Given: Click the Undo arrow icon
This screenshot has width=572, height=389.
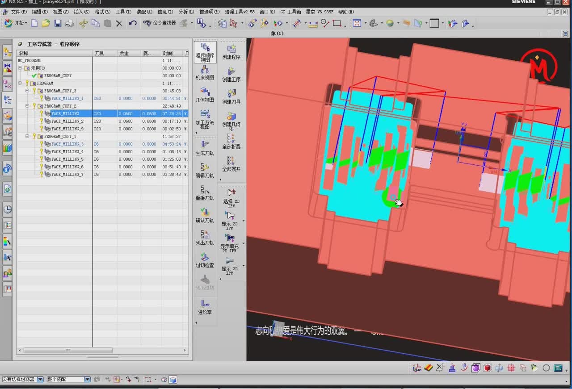Looking at the screenshot, I should click(133, 23).
